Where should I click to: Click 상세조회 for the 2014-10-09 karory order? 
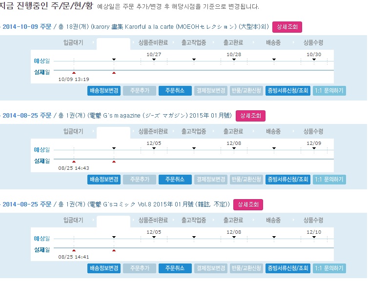pyautogui.click(x=287, y=27)
